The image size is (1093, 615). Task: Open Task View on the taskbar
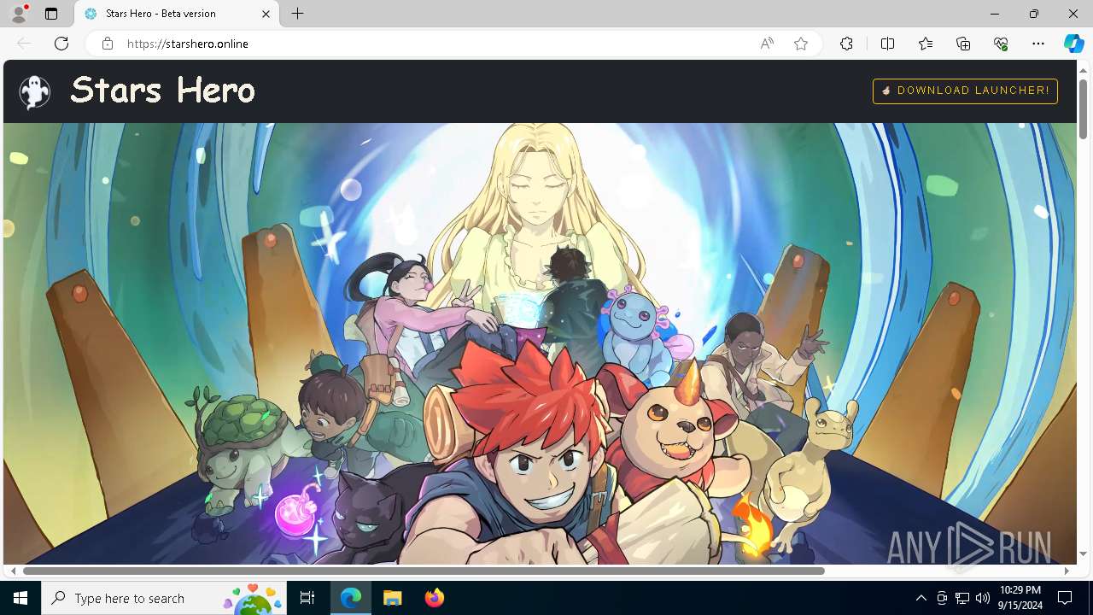307,598
